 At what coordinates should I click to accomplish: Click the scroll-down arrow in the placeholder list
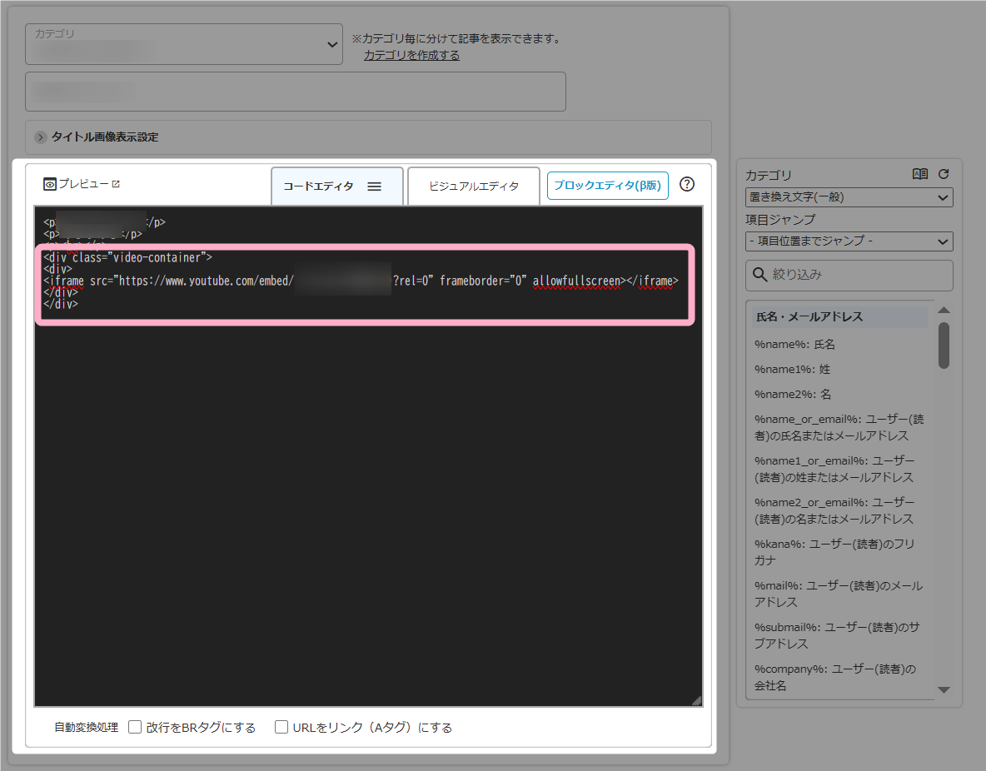tap(944, 689)
